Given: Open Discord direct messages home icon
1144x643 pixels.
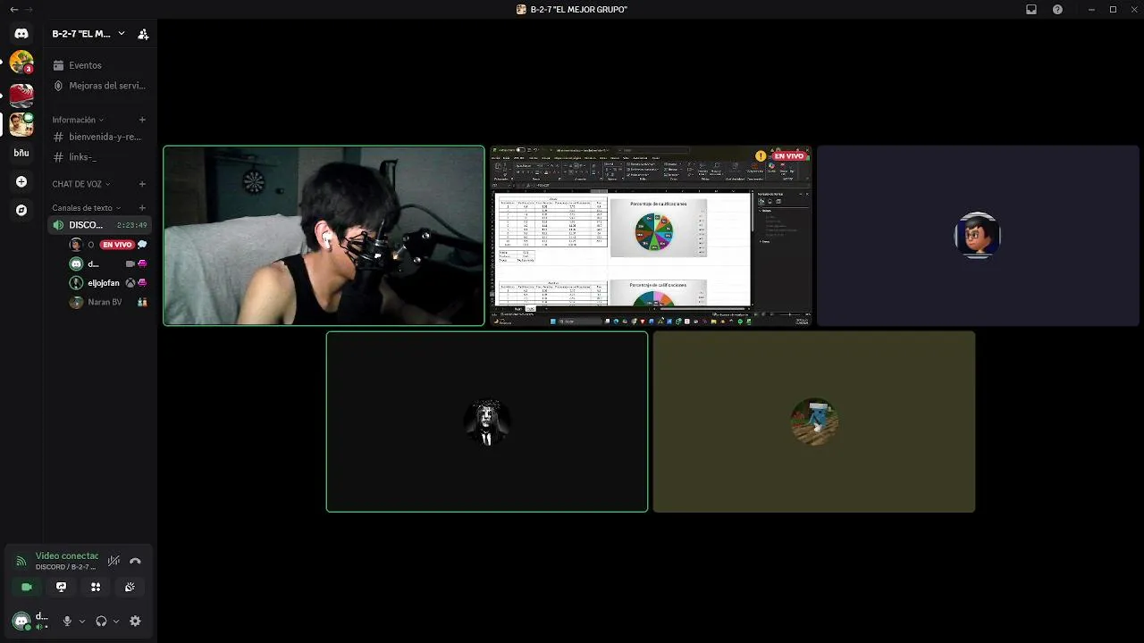Looking at the screenshot, I should pyautogui.click(x=21, y=34).
